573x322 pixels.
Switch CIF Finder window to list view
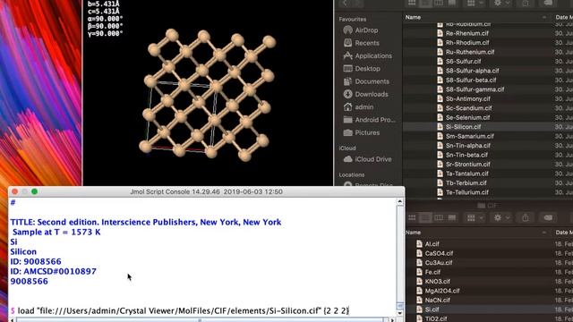coord(425,217)
